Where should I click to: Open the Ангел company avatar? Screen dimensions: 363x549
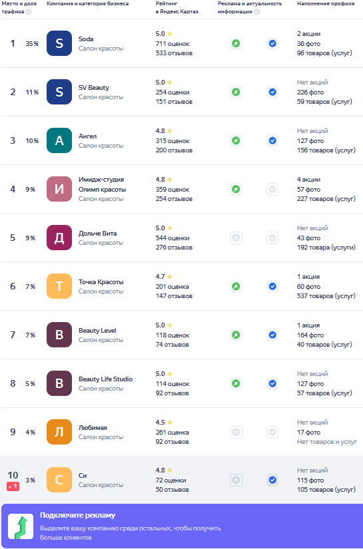[59, 140]
